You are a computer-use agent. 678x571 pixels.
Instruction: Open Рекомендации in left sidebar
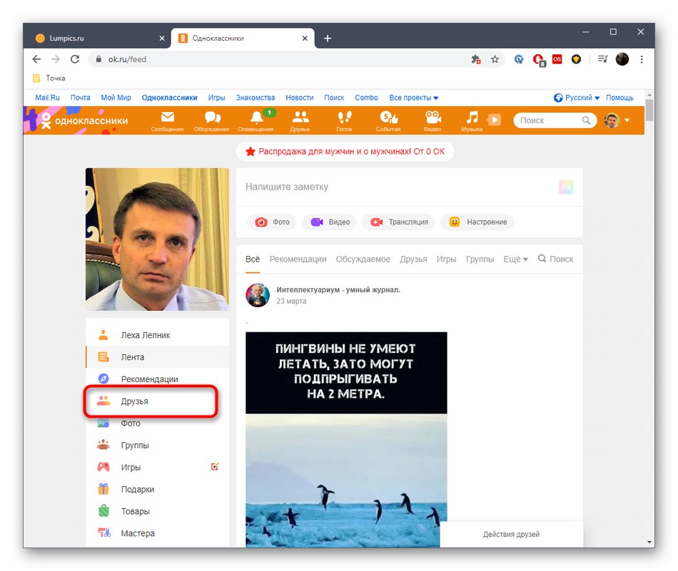pyautogui.click(x=158, y=379)
